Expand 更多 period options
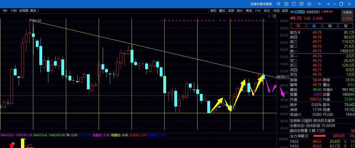 (x=34, y=11)
